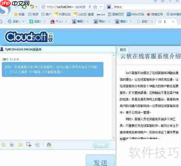
Task: Click the Cloudsoft 云软 logo
Action: 29,37
